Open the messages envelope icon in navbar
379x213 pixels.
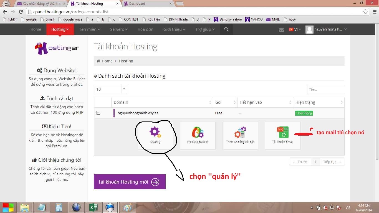[281, 30]
